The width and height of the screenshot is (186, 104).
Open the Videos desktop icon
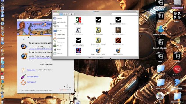160,56
